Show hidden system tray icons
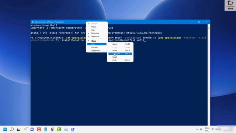This screenshot has width=236, height=133. (x=197, y=129)
